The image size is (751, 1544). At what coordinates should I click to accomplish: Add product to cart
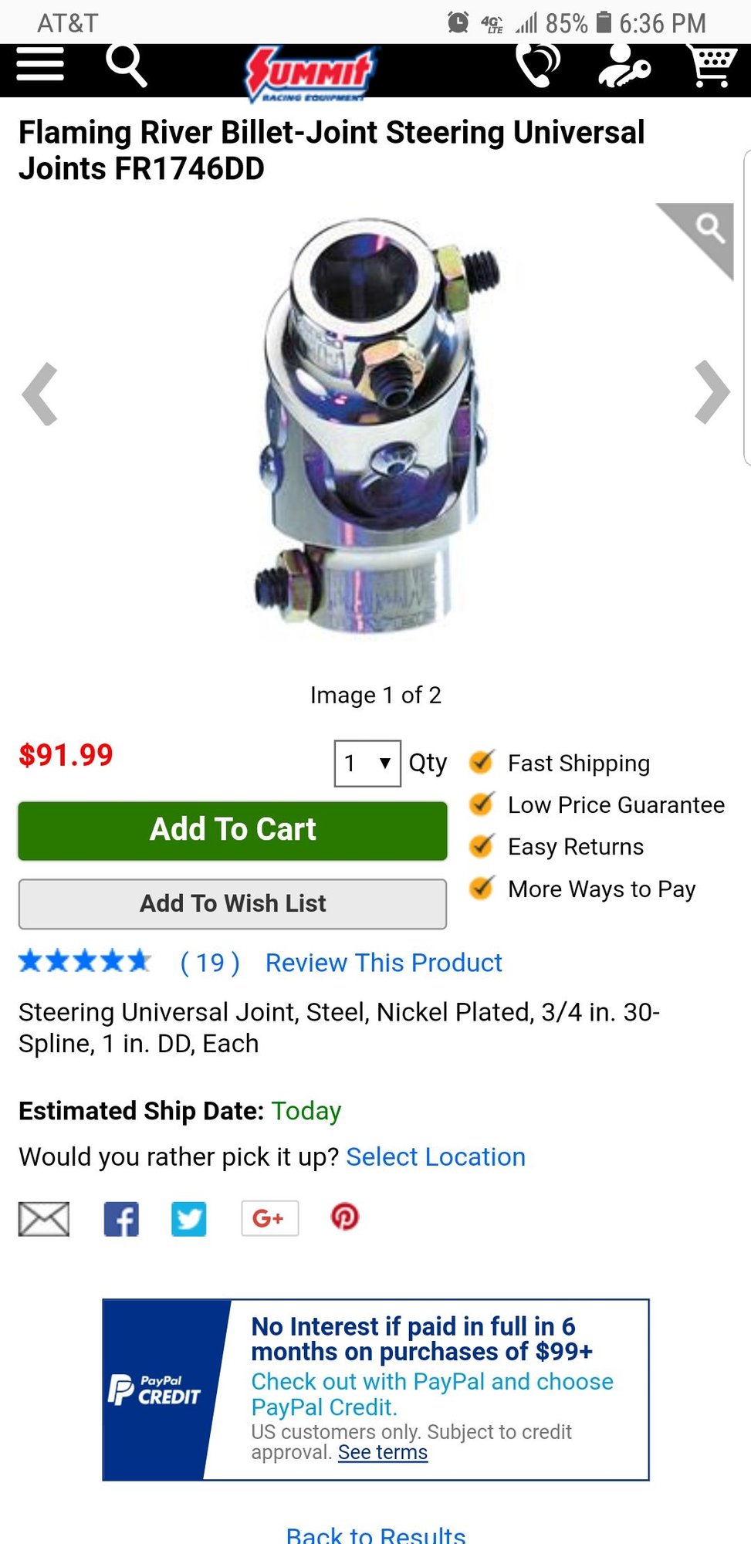(232, 831)
